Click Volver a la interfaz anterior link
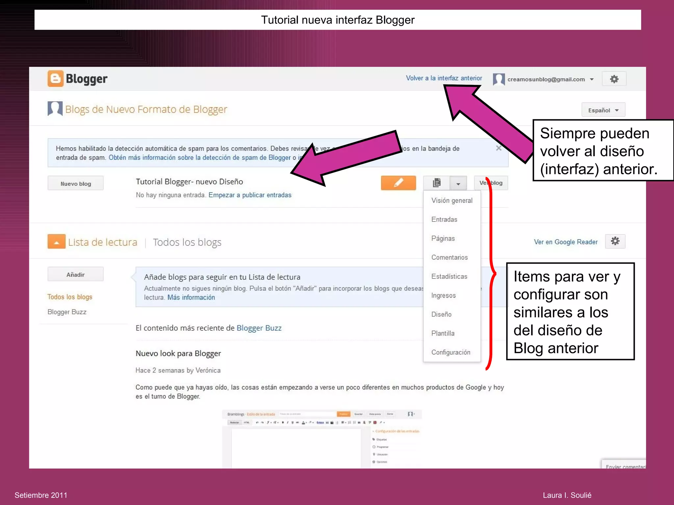 point(444,78)
